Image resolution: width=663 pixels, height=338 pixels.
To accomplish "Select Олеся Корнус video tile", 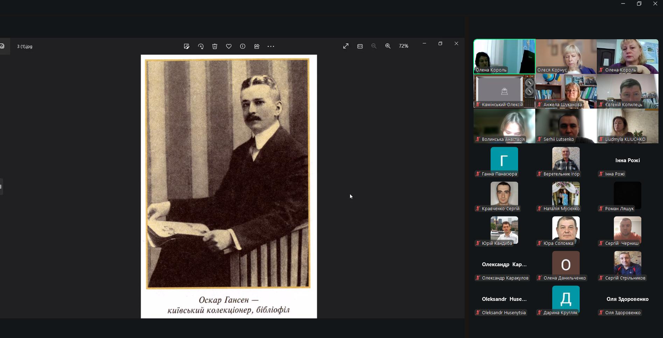I will pos(566,56).
